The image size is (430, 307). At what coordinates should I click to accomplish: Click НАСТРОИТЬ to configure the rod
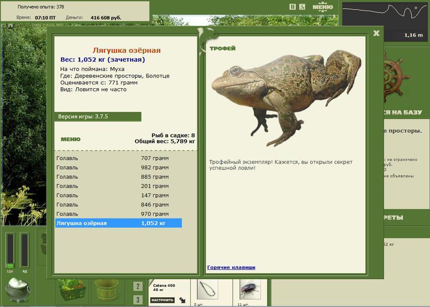[x=162, y=300]
